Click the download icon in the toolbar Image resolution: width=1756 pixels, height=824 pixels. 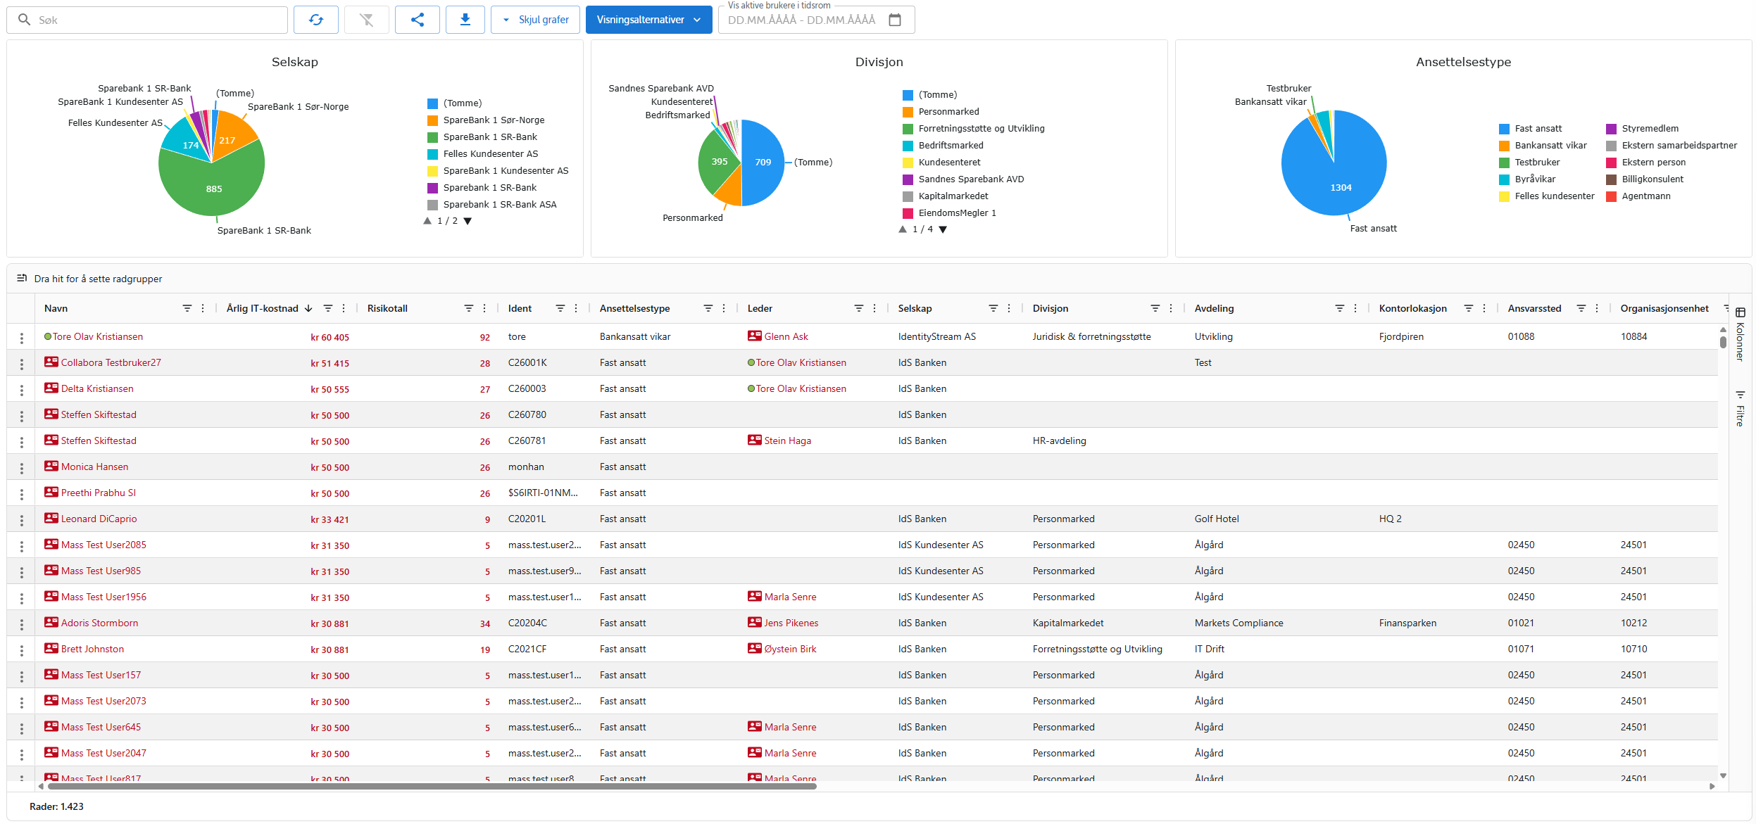pyautogui.click(x=465, y=19)
